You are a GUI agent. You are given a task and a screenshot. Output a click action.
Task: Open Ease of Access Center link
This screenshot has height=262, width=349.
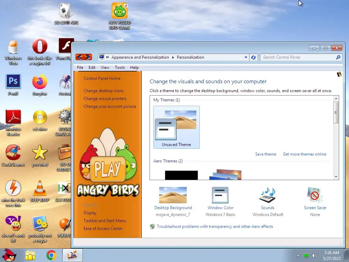click(103, 228)
